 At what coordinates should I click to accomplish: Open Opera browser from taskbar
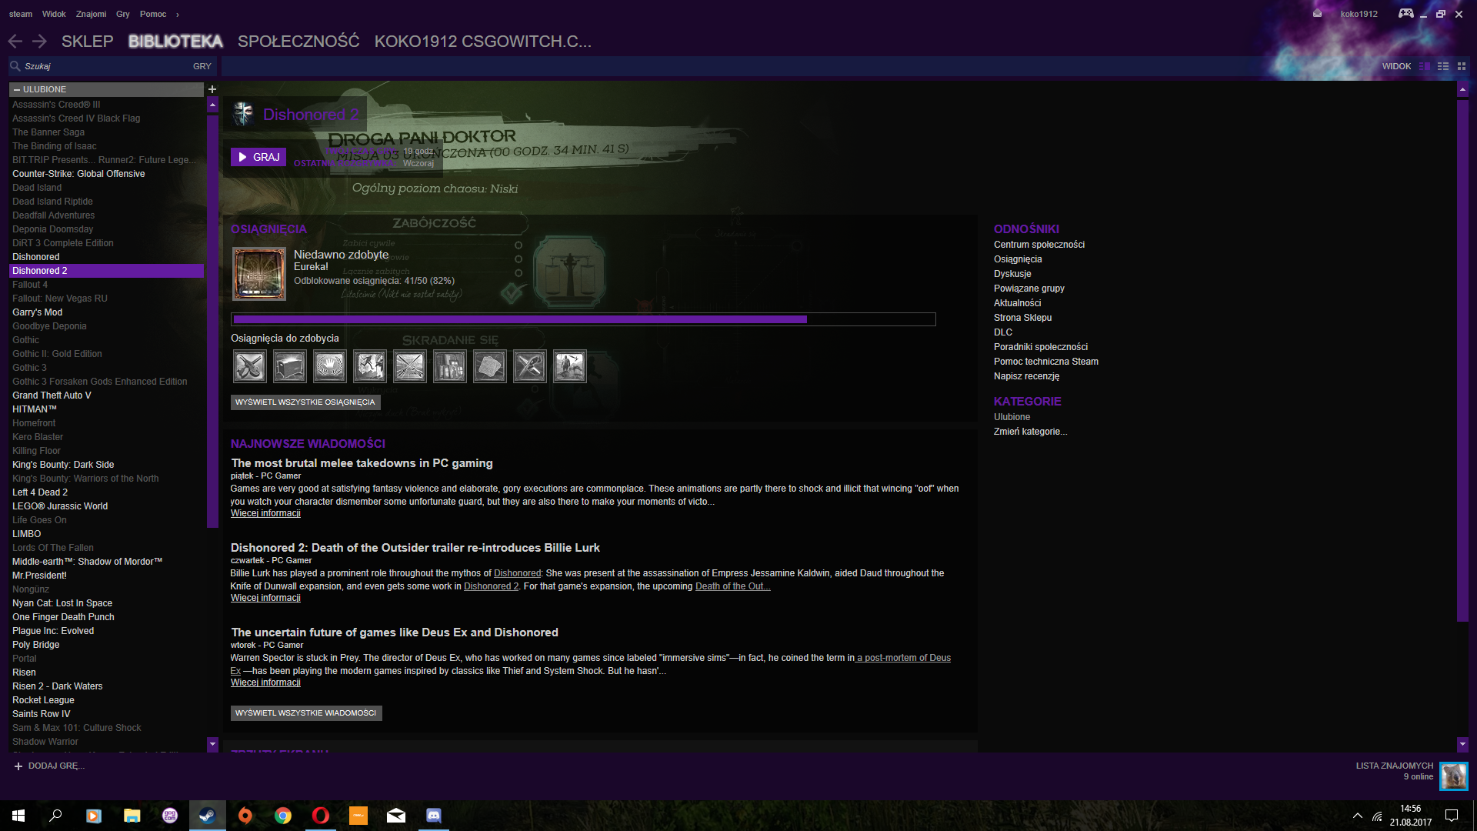pos(321,816)
